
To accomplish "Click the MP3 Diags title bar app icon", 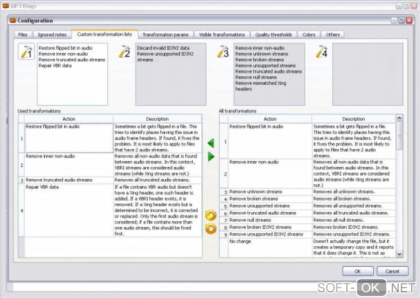I will tap(6, 6).
